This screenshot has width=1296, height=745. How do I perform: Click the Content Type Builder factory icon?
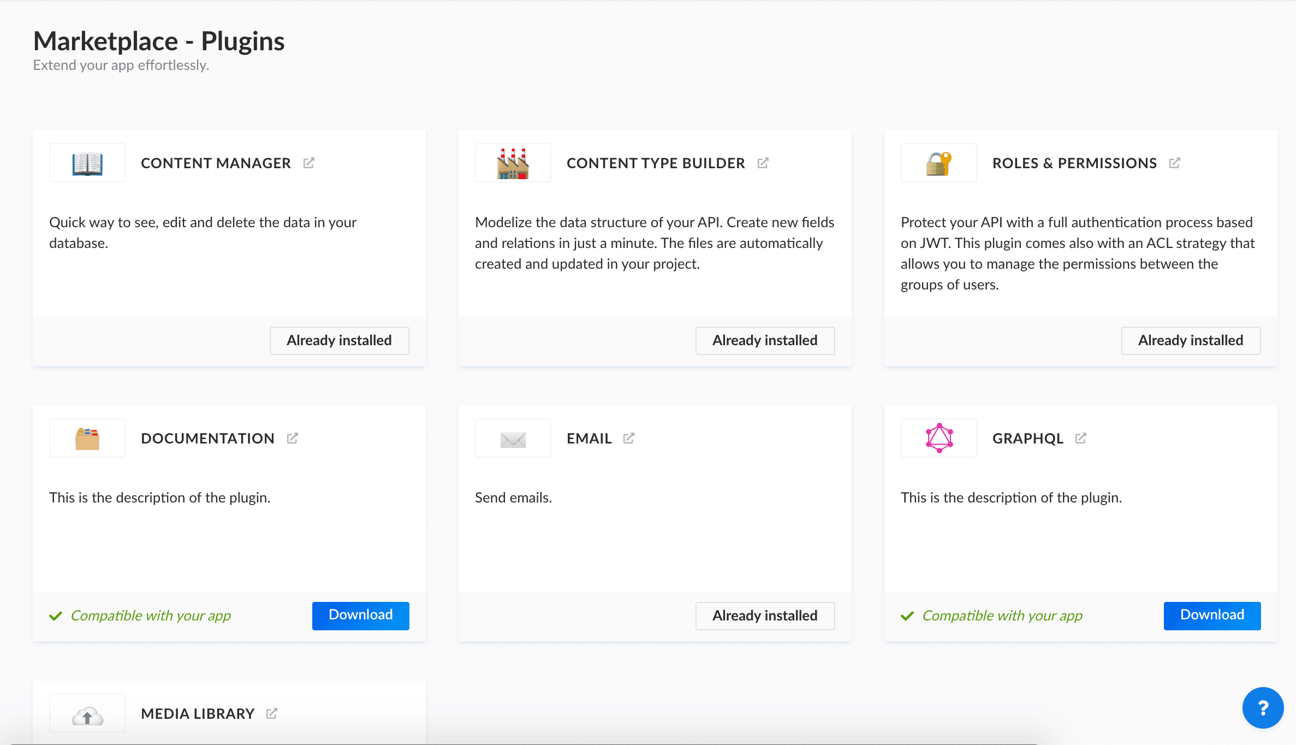click(513, 163)
